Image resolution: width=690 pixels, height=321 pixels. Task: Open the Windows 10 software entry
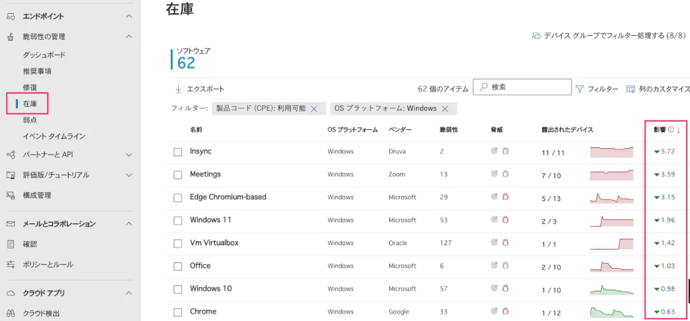coord(211,289)
